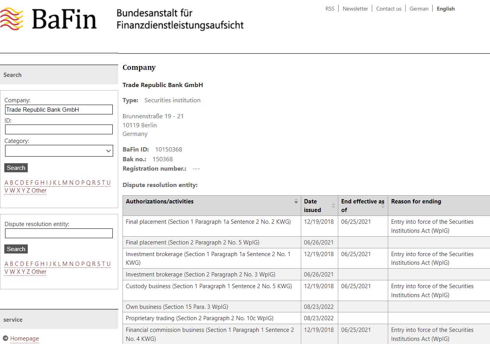The width and height of the screenshot is (490, 344).
Task: Open the Homepage link
Action: tap(25, 339)
